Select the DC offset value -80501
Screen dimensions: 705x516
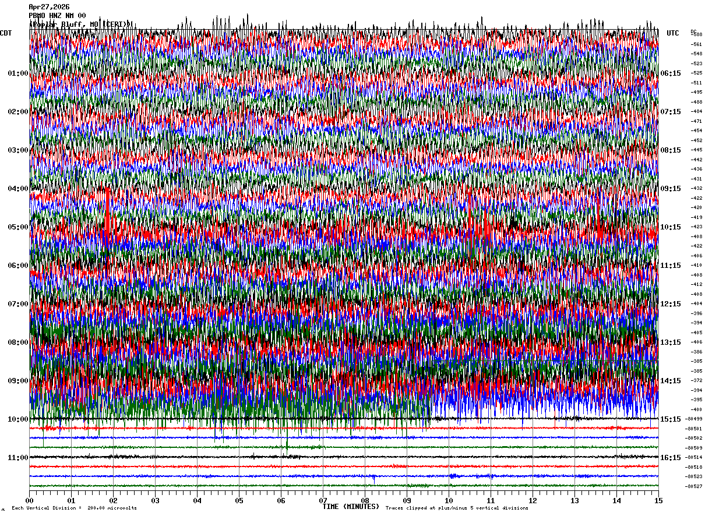694,429
